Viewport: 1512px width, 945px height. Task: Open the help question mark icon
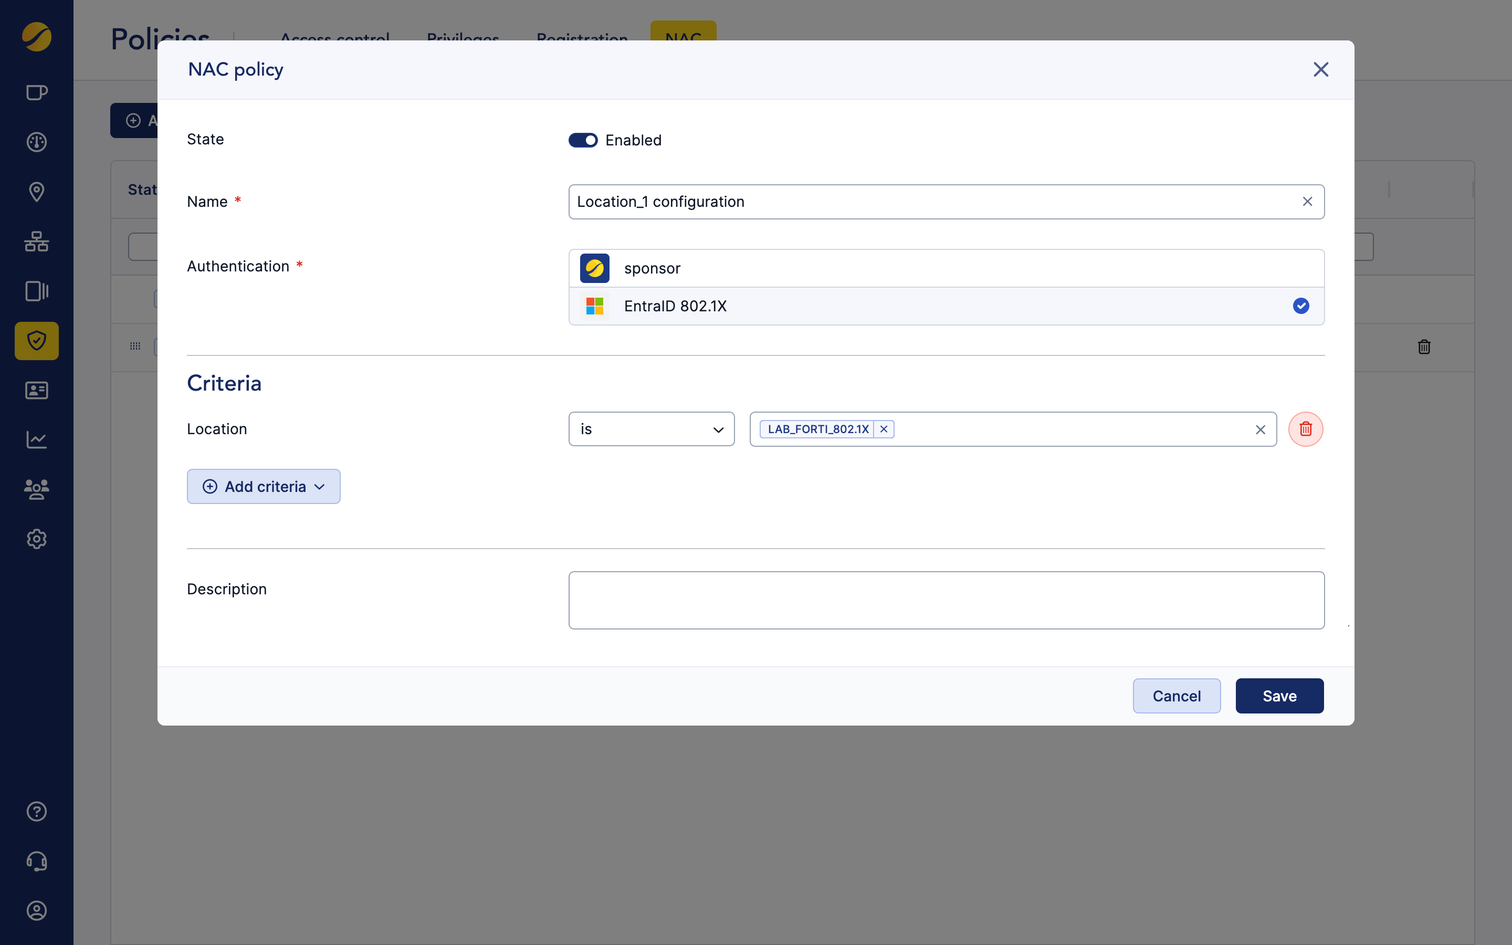[x=36, y=811]
